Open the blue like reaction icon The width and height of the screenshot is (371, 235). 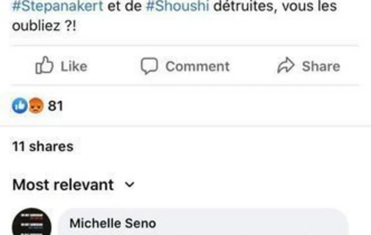(x=20, y=106)
